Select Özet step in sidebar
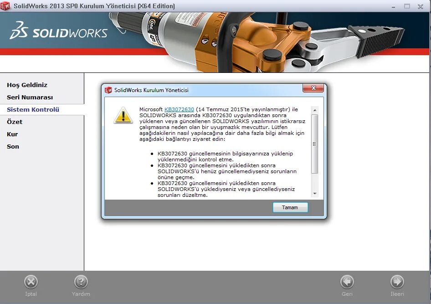The image size is (431, 304). pyautogui.click(x=15, y=122)
